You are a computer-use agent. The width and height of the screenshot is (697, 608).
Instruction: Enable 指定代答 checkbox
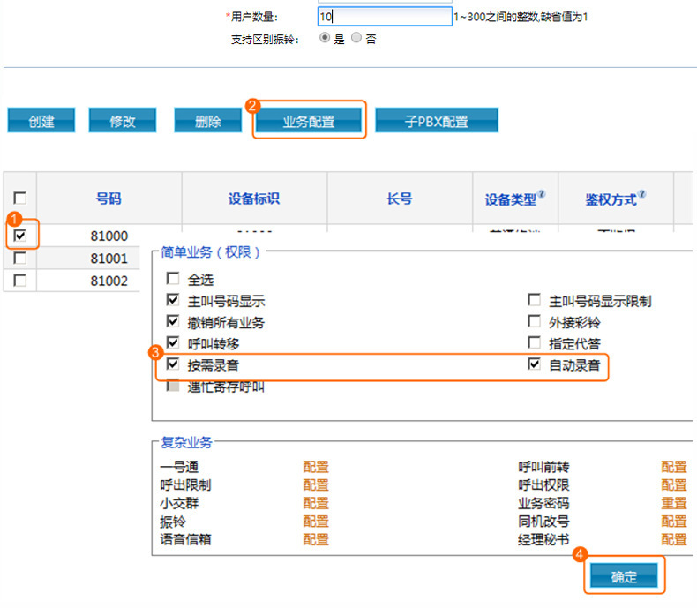point(535,342)
